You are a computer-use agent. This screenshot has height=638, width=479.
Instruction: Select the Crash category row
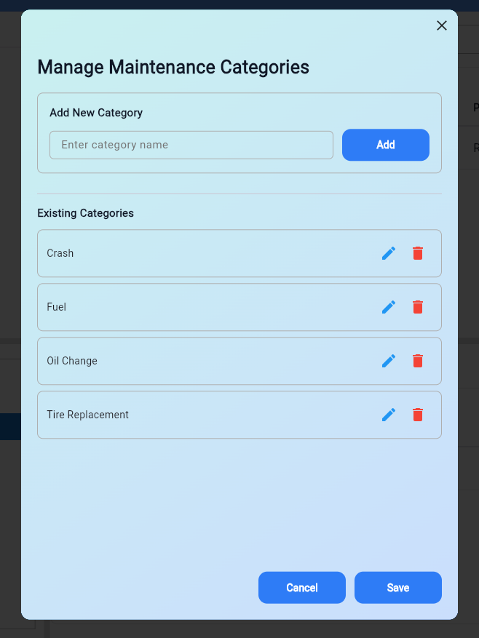click(x=204, y=253)
